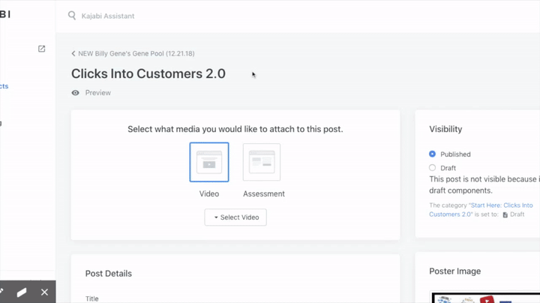Click the Products sidebar menu item
Screen dimensions: 540x303
tap(4, 86)
